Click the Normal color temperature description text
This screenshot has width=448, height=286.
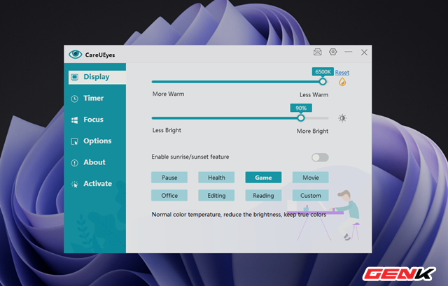(x=239, y=215)
